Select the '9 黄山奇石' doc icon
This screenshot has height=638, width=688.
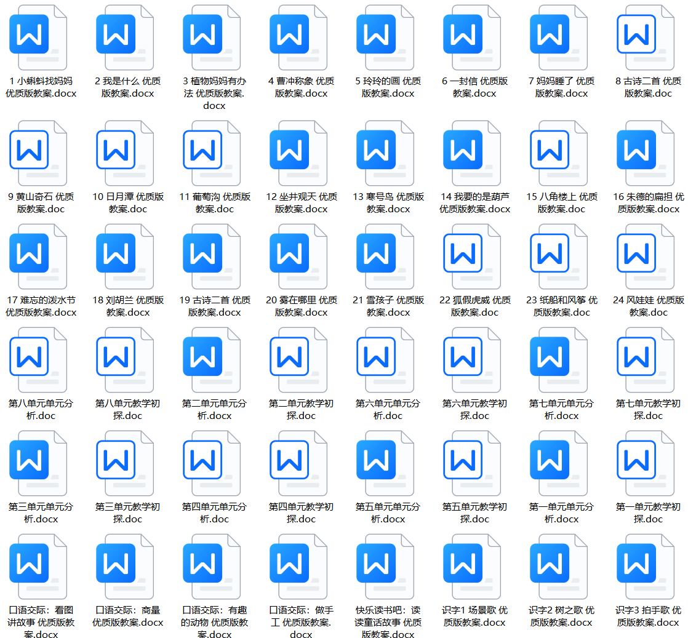(38, 154)
